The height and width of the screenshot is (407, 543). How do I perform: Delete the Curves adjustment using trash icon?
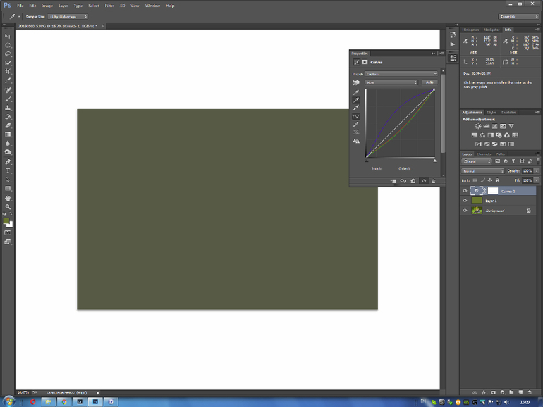(x=434, y=181)
